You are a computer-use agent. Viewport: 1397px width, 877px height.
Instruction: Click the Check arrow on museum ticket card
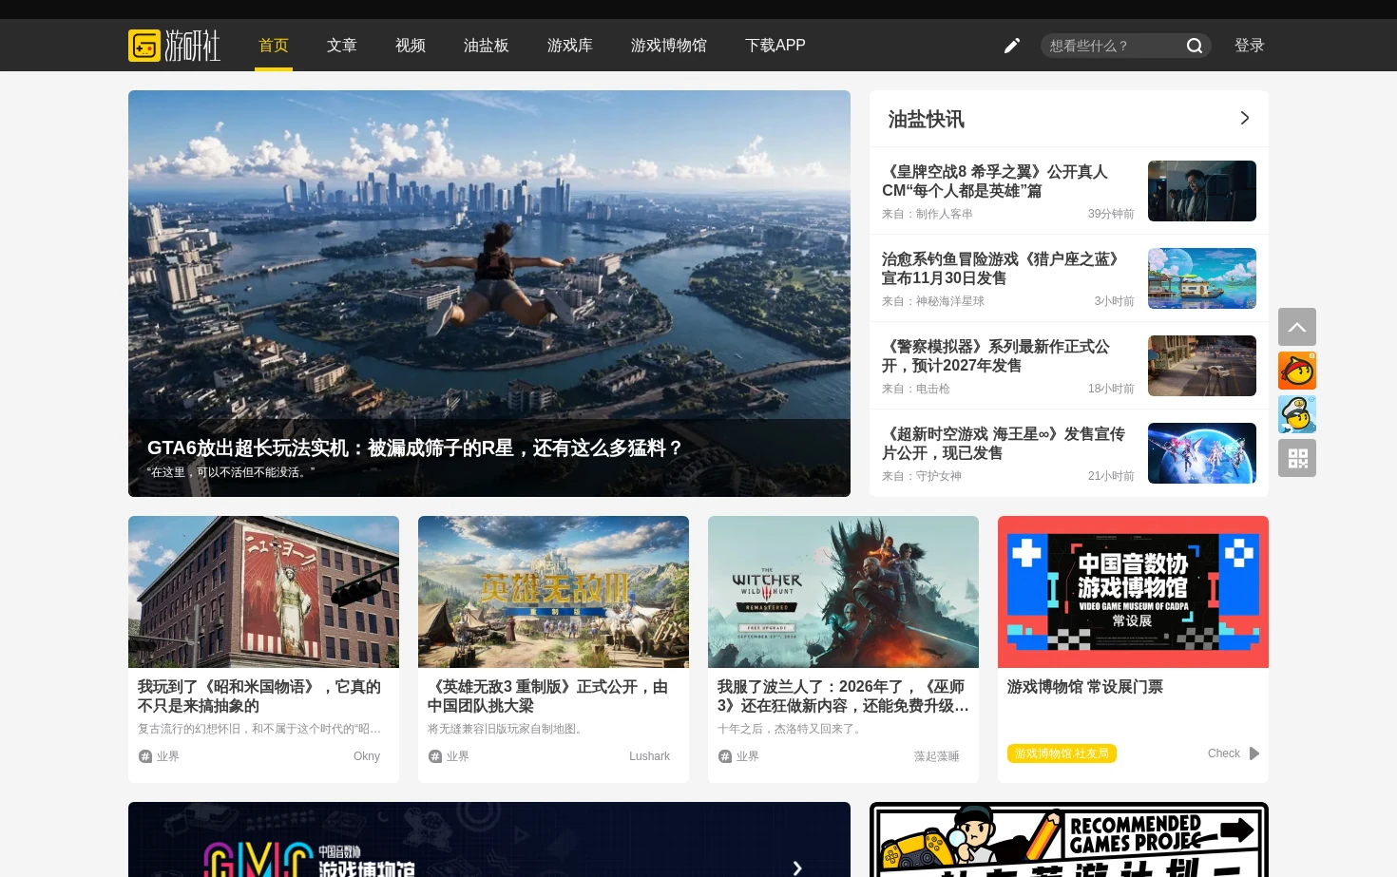[x=1254, y=753]
